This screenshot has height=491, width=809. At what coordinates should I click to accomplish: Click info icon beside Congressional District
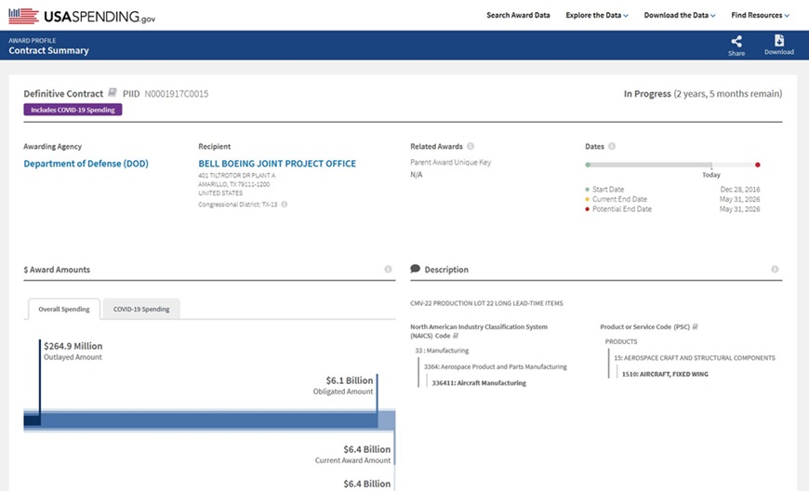[x=285, y=205]
